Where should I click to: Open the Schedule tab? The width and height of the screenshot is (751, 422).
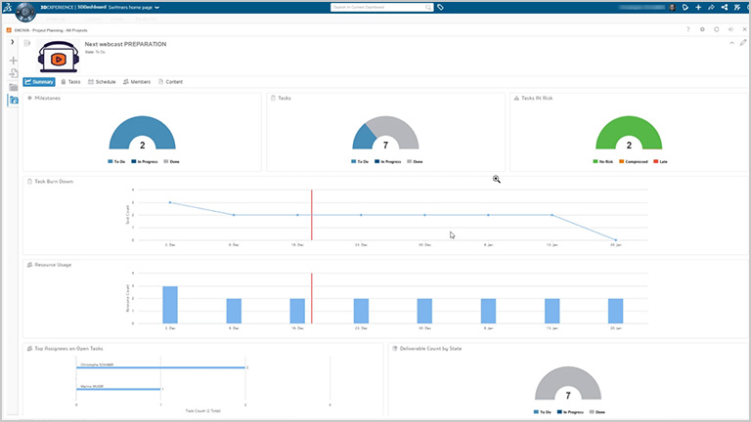click(102, 82)
